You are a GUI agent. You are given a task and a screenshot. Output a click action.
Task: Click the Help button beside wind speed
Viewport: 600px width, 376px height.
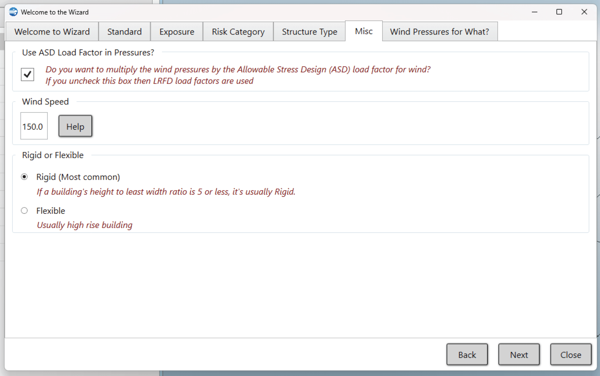coord(75,126)
